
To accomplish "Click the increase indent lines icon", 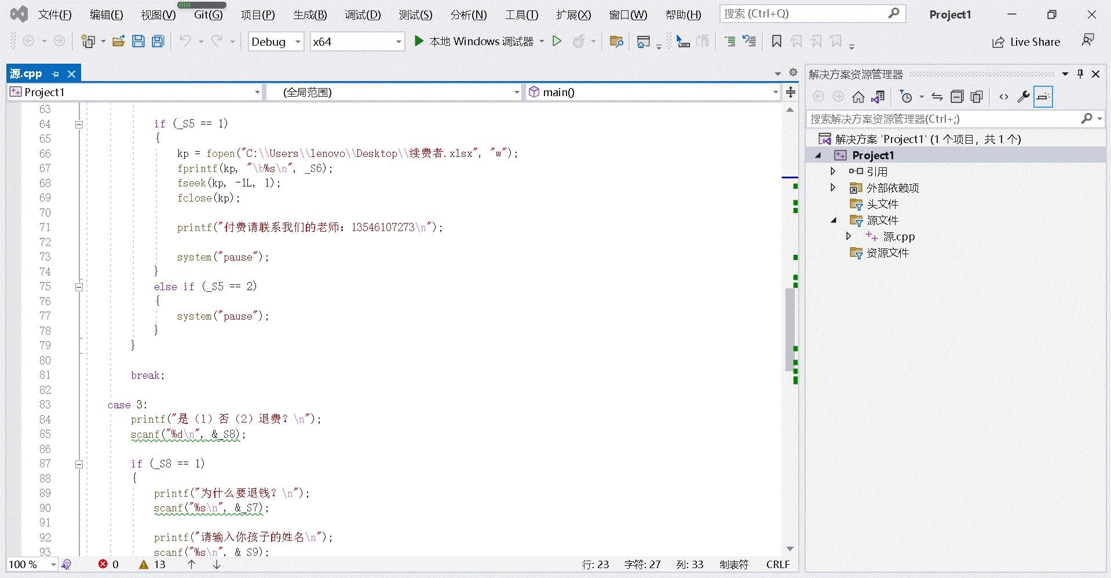I will pos(730,41).
